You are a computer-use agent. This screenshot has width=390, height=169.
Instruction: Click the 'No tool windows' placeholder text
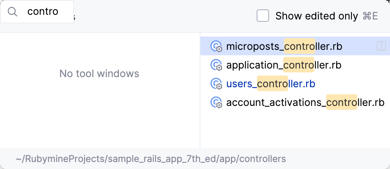(99, 73)
